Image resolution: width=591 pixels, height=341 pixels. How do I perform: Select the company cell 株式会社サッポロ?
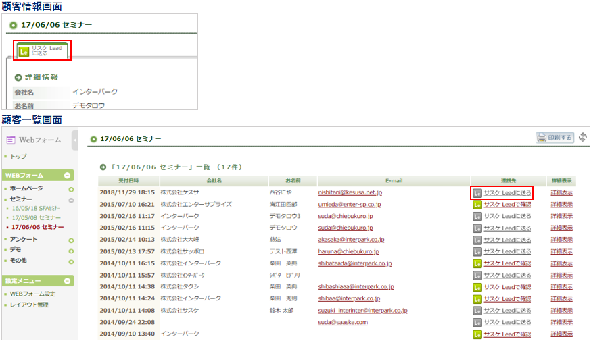point(183,251)
